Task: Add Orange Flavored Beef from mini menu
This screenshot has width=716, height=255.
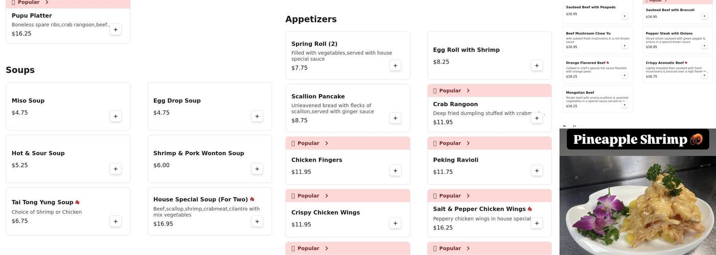Action: click(624, 75)
